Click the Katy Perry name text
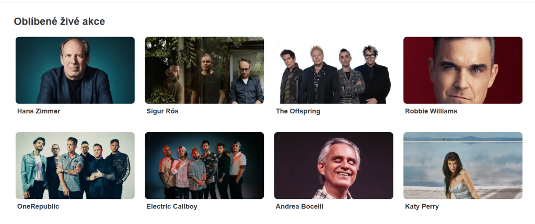The height and width of the screenshot is (224, 535). click(422, 207)
